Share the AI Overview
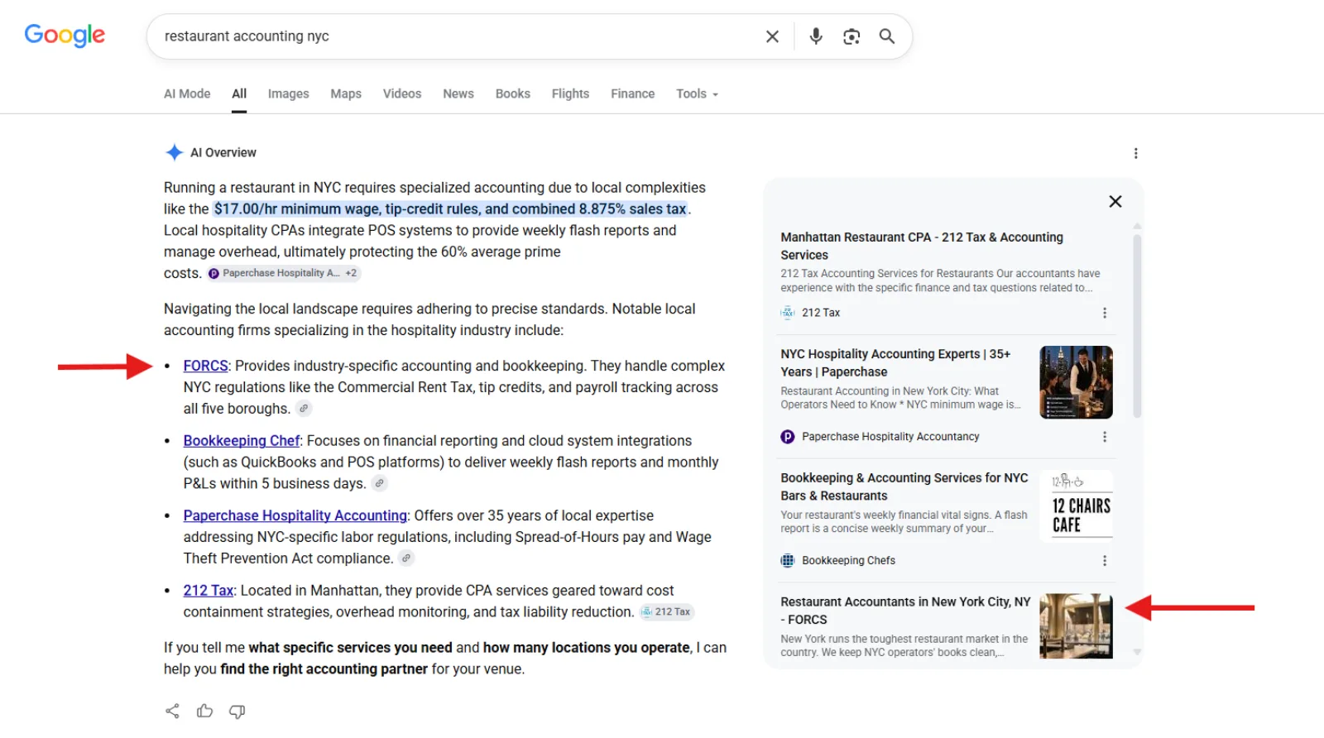1324x738 pixels. [172, 711]
